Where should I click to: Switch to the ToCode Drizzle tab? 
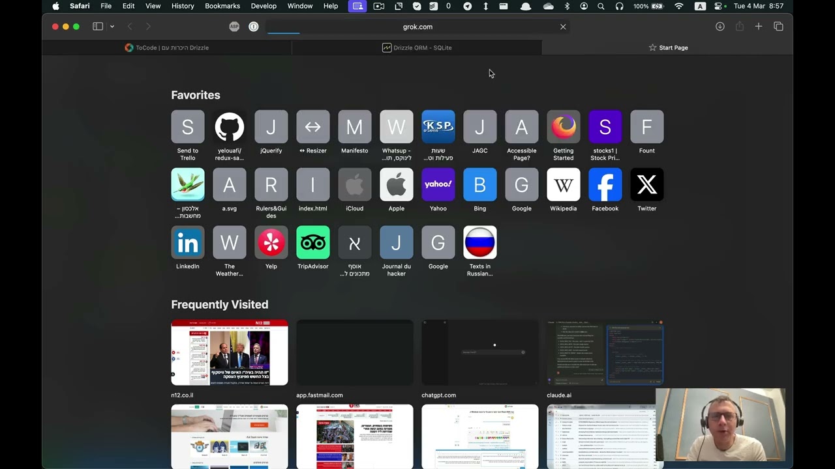coord(167,48)
